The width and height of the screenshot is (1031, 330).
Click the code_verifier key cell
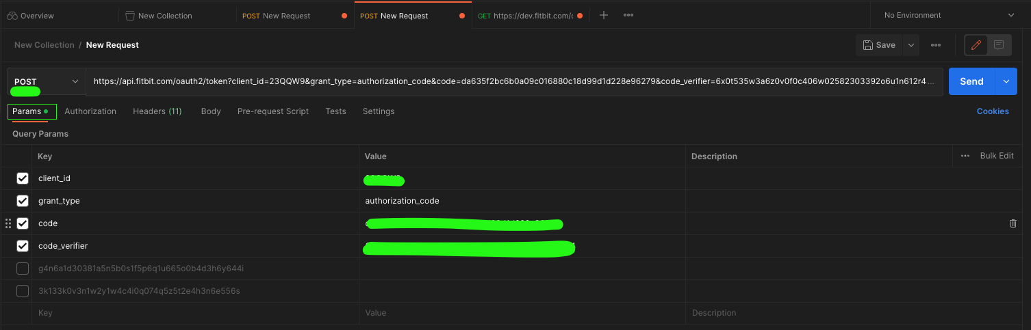coord(195,246)
